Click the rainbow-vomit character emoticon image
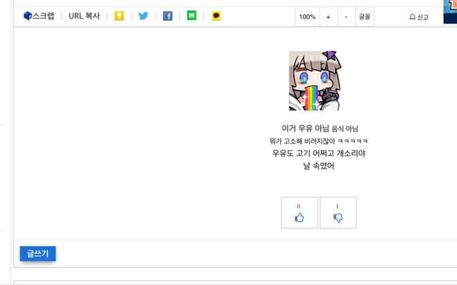The width and height of the screenshot is (457, 285). point(315,81)
